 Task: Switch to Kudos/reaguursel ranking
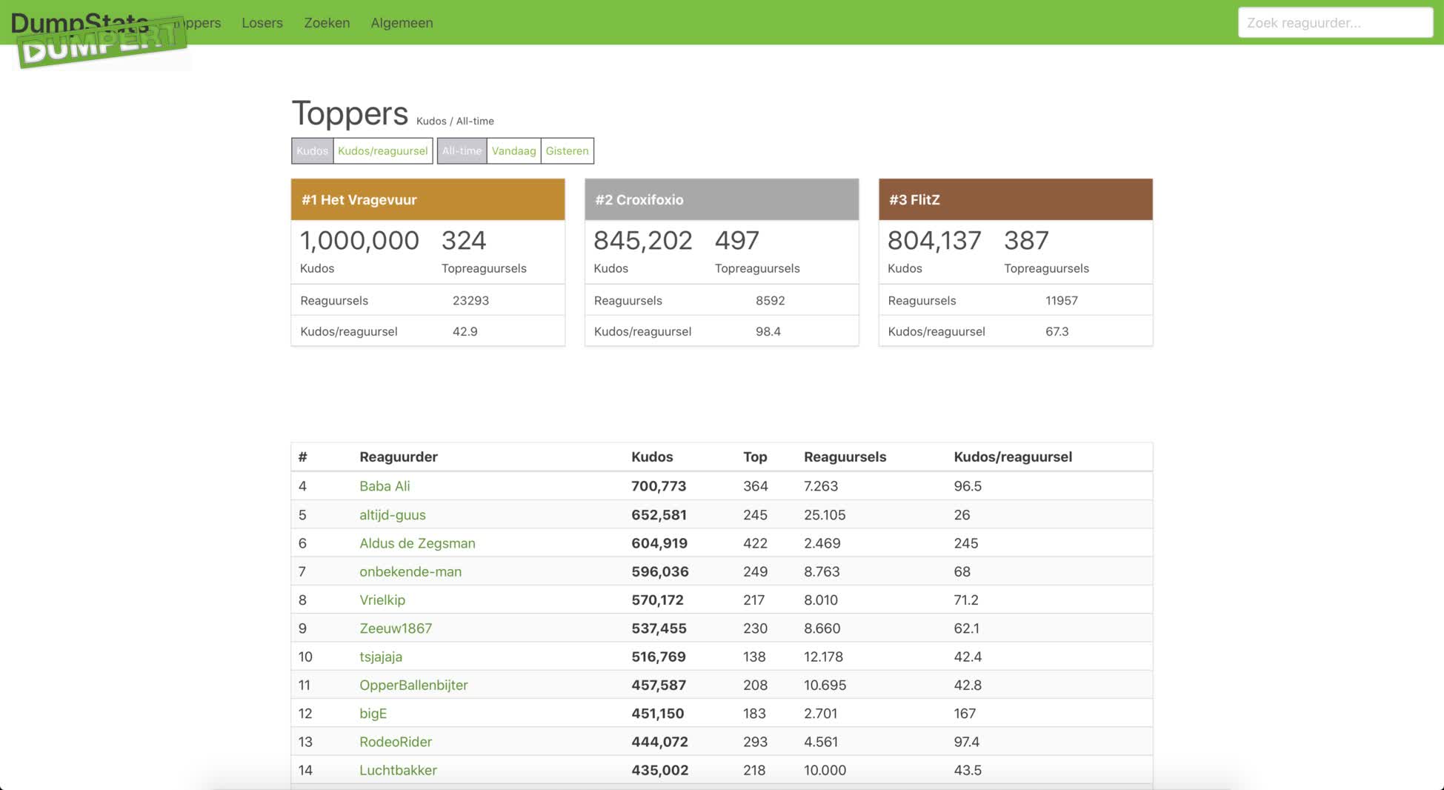(x=382, y=151)
